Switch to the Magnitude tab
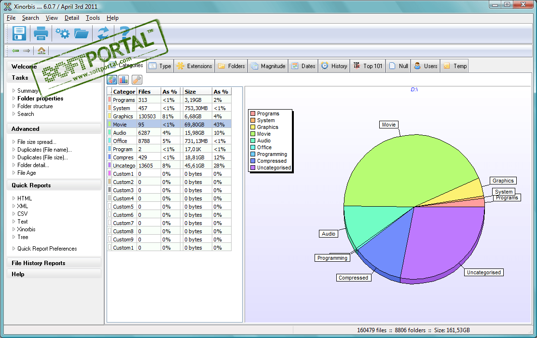537x338 pixels. [268, 66]
